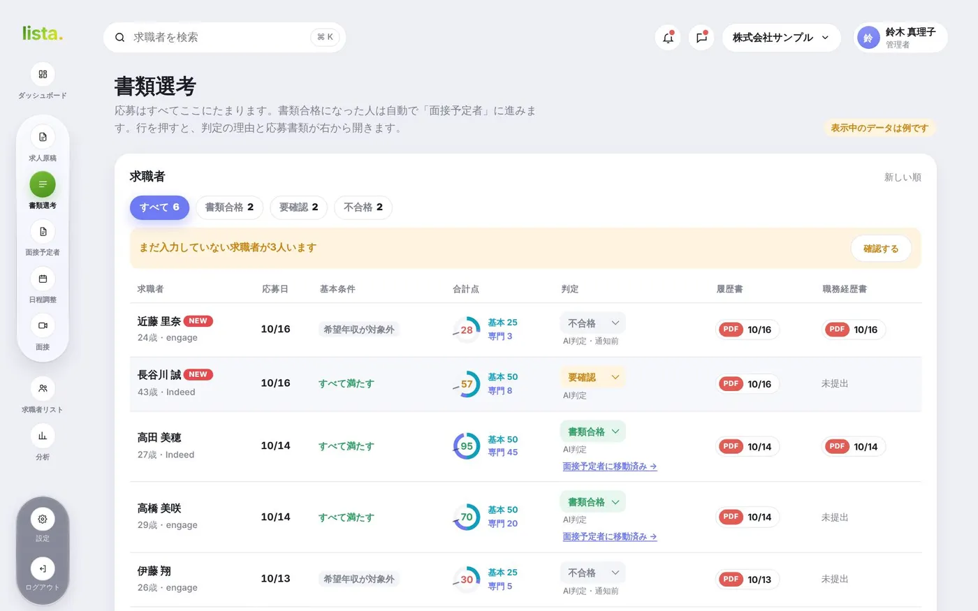
Task: Select the すべて 6 filter tab
Action: point(159,207)
